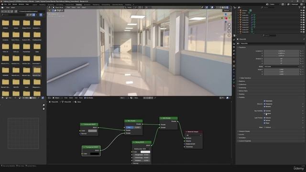
Task: Click the viewport pan hand gizmo
Action: [x=229, y=28]
